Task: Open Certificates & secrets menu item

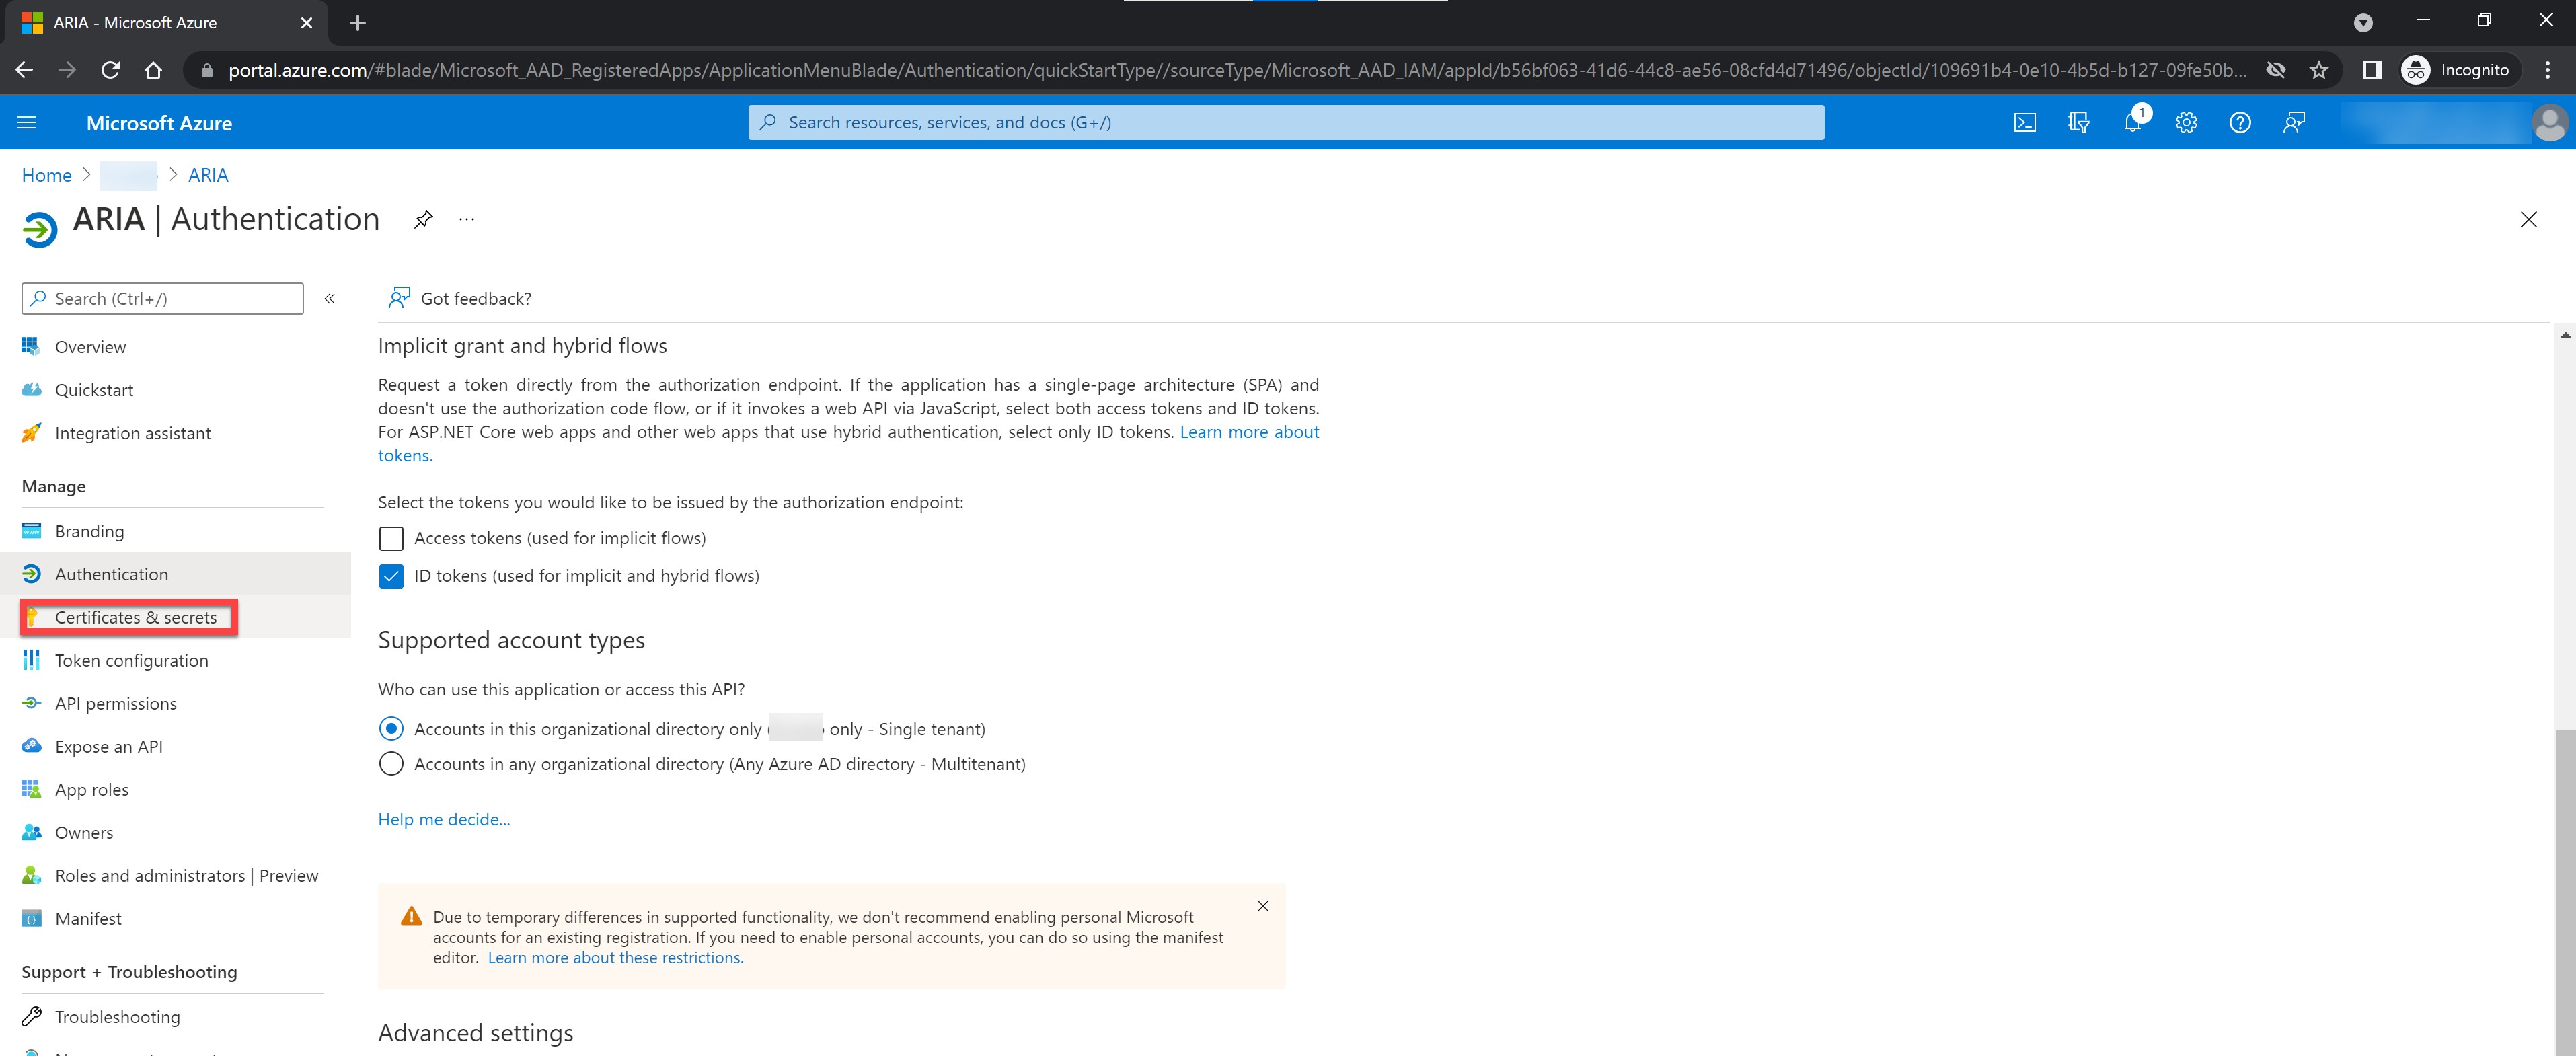Action: click(x=135, y=617)
